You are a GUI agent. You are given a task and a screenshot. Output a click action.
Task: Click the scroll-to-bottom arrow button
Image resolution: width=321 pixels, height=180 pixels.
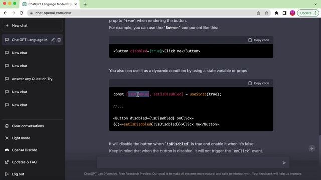tap(312, 148)
